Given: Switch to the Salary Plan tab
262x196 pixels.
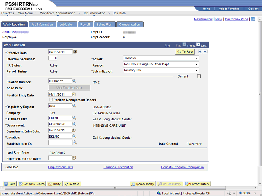Looking at the screenshot, I should [x=104, y=24].
